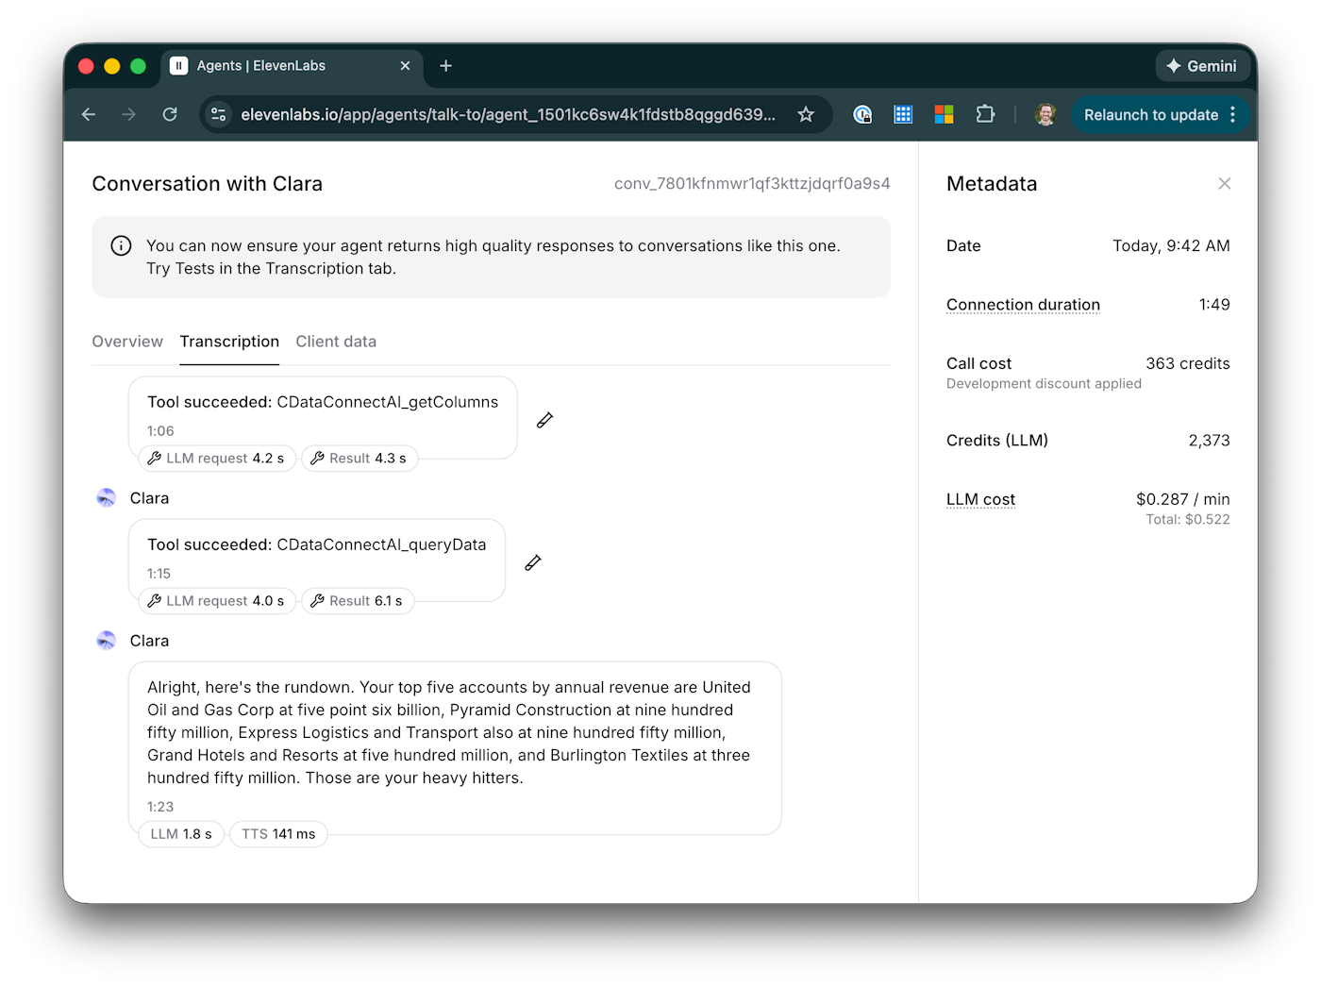Viewport: 1321px width, 987px height.
Task: Close the Metadata panel
Action: click(x=1224, y=184)
